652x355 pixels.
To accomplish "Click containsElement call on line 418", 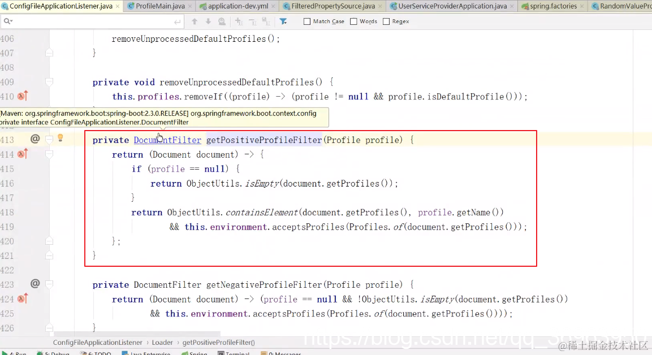I will (x=262, y=213).
